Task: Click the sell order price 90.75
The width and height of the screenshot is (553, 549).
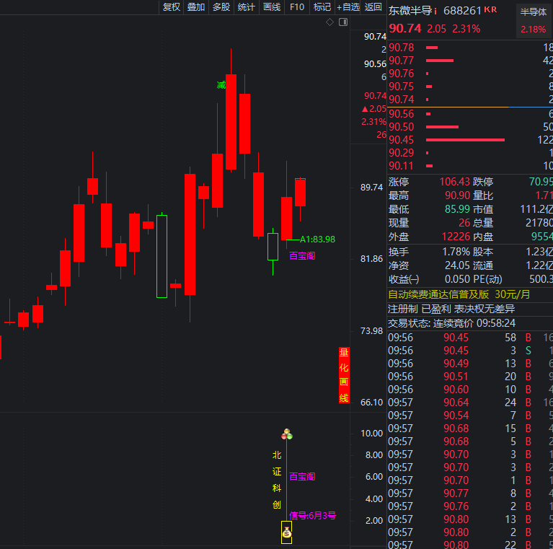Action: (402, 87)
